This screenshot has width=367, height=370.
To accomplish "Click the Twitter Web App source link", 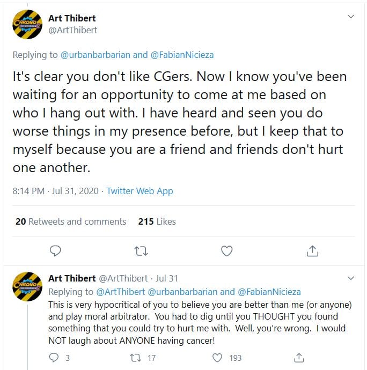I will (140, 191).
